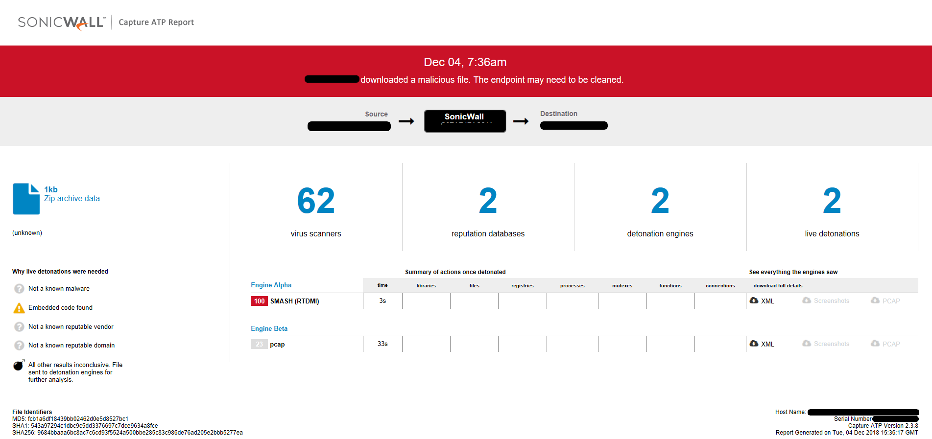The image size is (932, 439).
Task: Click the arrow between SonicWall and Destination
Action: (521, 121)
